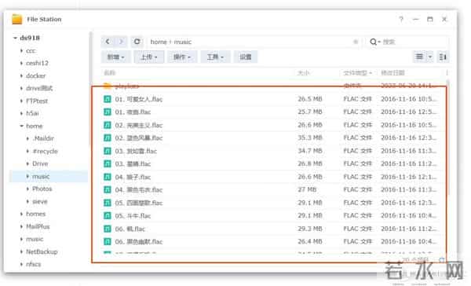This screenshot has height=286, width=471.
Task: Select the .Maildir folder under home
Action: point(43,138)
